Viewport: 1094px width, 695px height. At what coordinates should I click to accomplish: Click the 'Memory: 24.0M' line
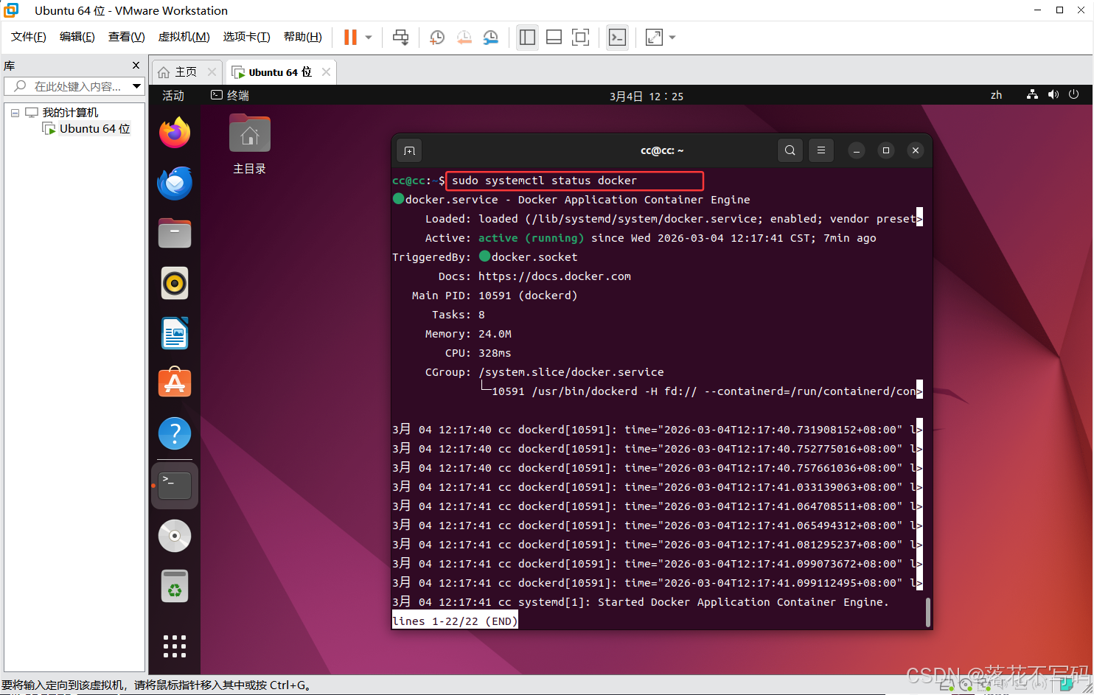468,334
